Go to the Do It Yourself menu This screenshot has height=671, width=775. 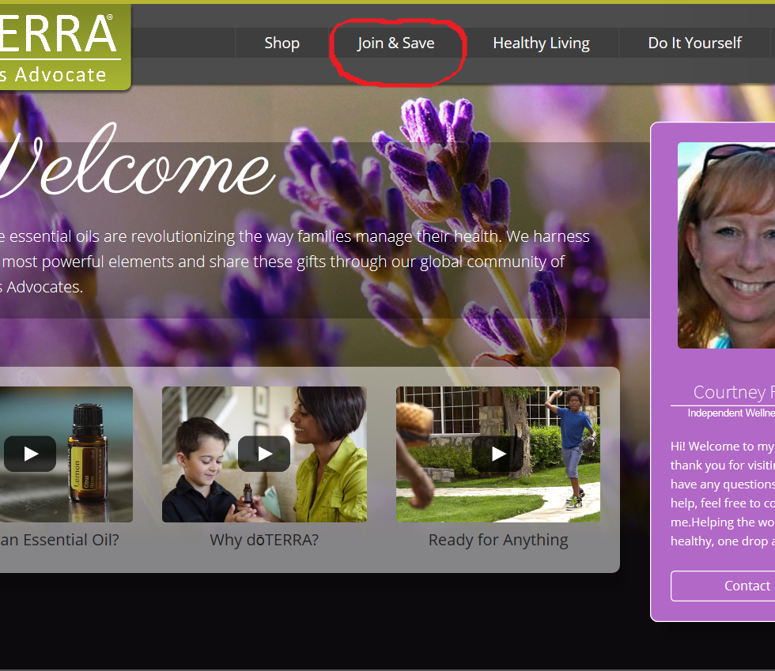pyautogui.click(x=694, y=43)
